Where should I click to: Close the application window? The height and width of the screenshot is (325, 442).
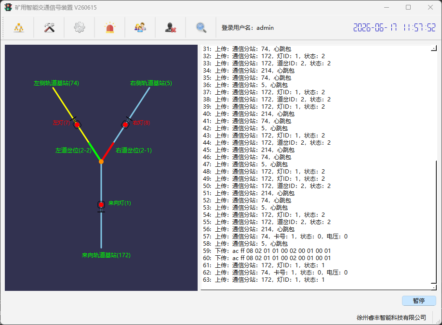[430, 7]
